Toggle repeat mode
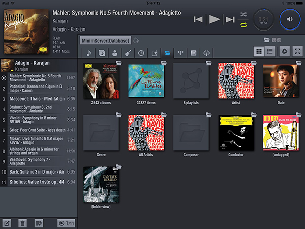 (243, 25)
